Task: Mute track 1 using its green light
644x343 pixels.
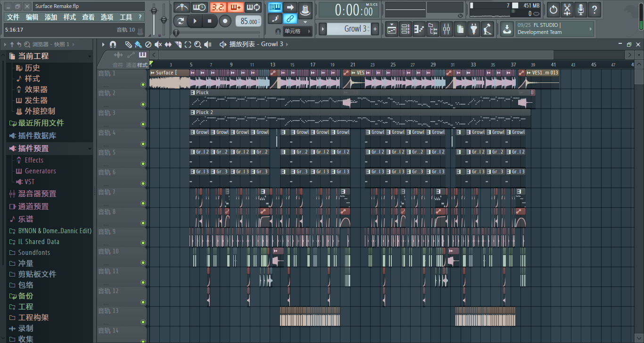Action: pyautogui.click(x=143, y=85)
